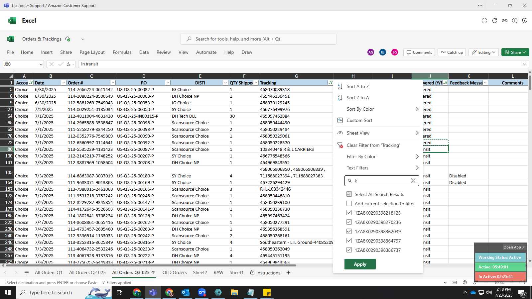Click the Comments button
The height and width of the screenshot is (299, 532).
(x=419, y=52)
